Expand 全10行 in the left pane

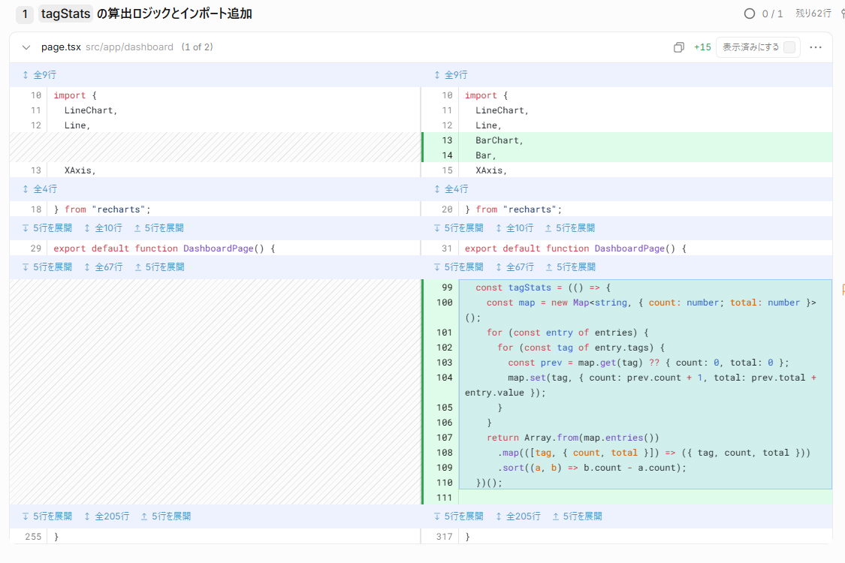[x=103, y=228]
